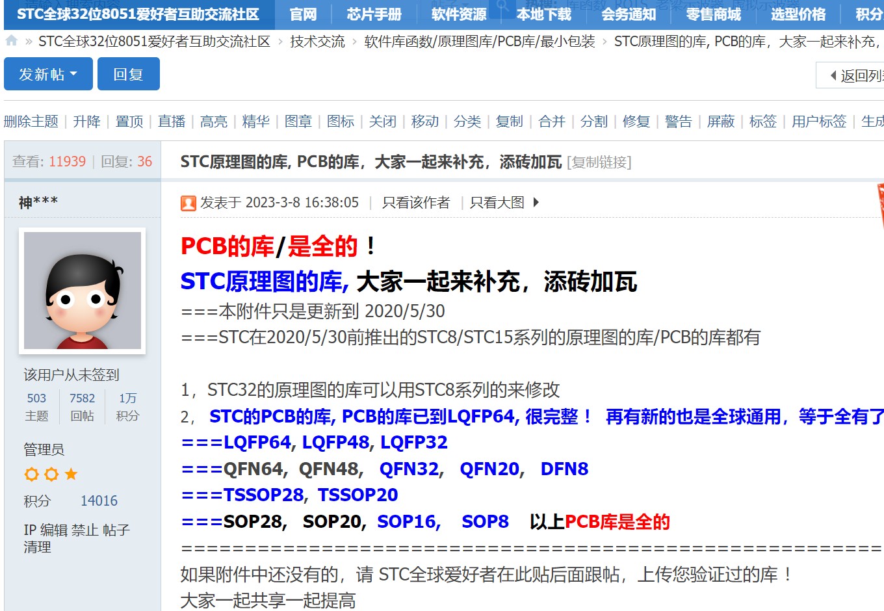
Task: Click the [复制链接] link beside the title
Action: [x=599, y=162]
